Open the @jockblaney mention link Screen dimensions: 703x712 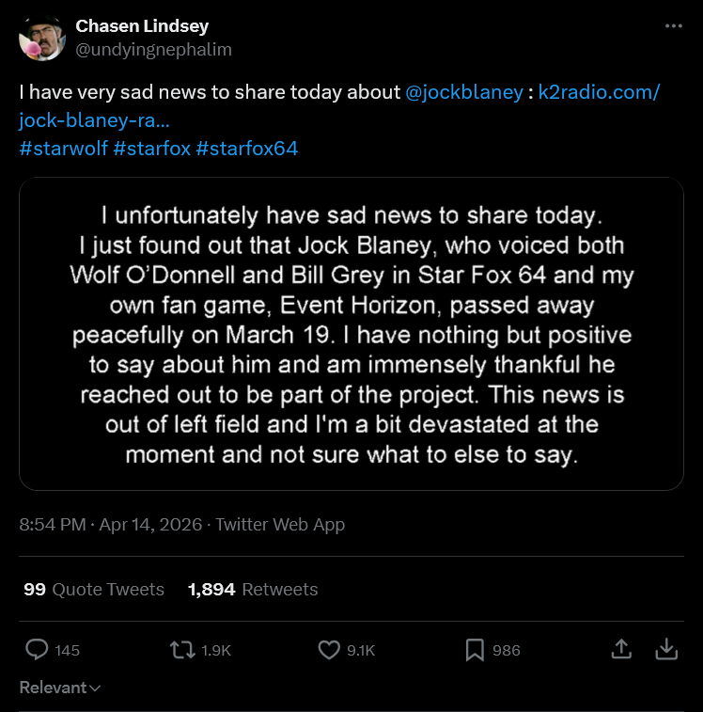464,93
